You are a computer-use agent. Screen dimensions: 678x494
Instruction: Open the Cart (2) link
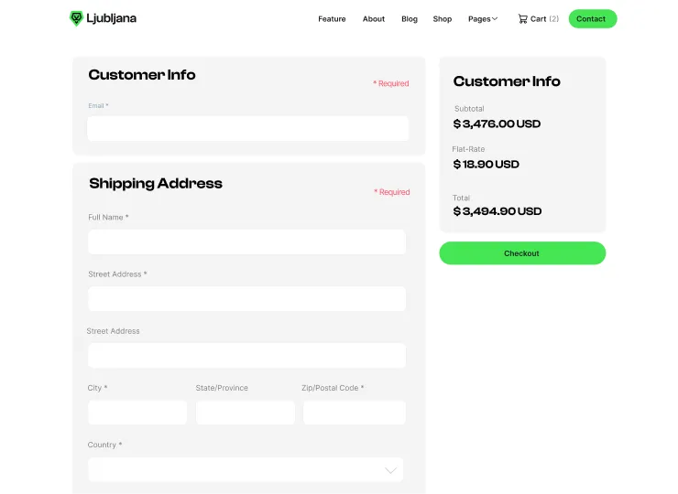(x=539, y=19)
